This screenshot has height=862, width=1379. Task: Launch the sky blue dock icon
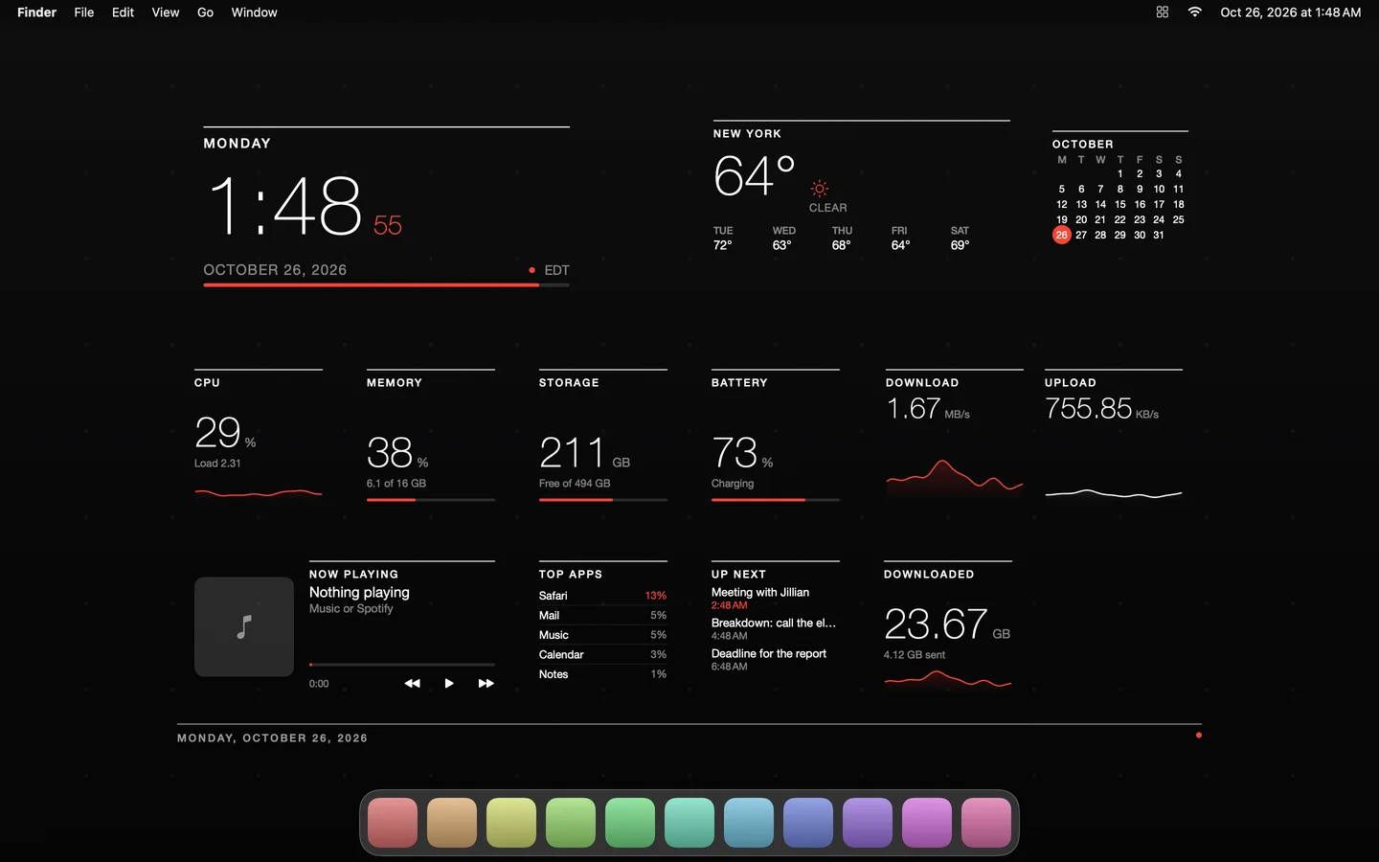pyautogui.click(x=749, y=823)
